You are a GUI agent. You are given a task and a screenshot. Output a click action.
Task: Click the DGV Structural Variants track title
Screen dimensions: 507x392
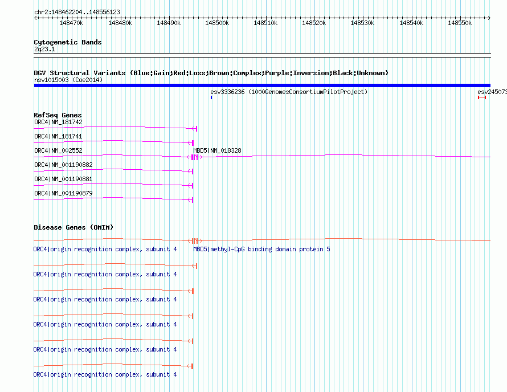[x=211, y=73]
